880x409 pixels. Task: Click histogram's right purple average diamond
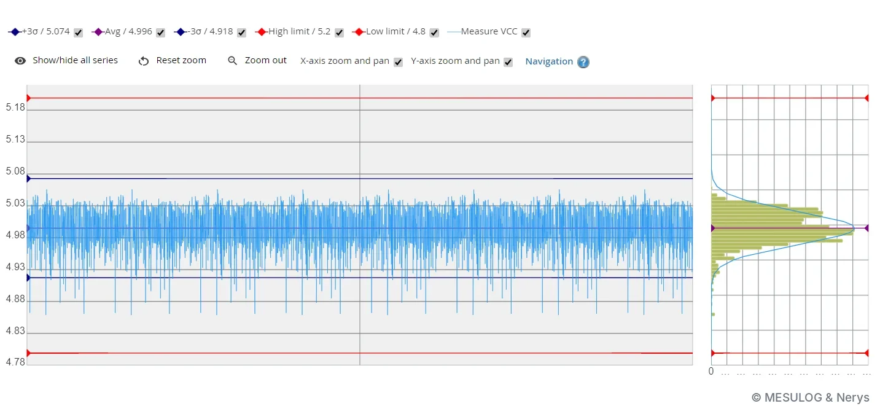(866, 228)
